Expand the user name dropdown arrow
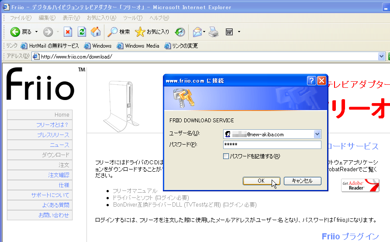 tap(317, 134)
